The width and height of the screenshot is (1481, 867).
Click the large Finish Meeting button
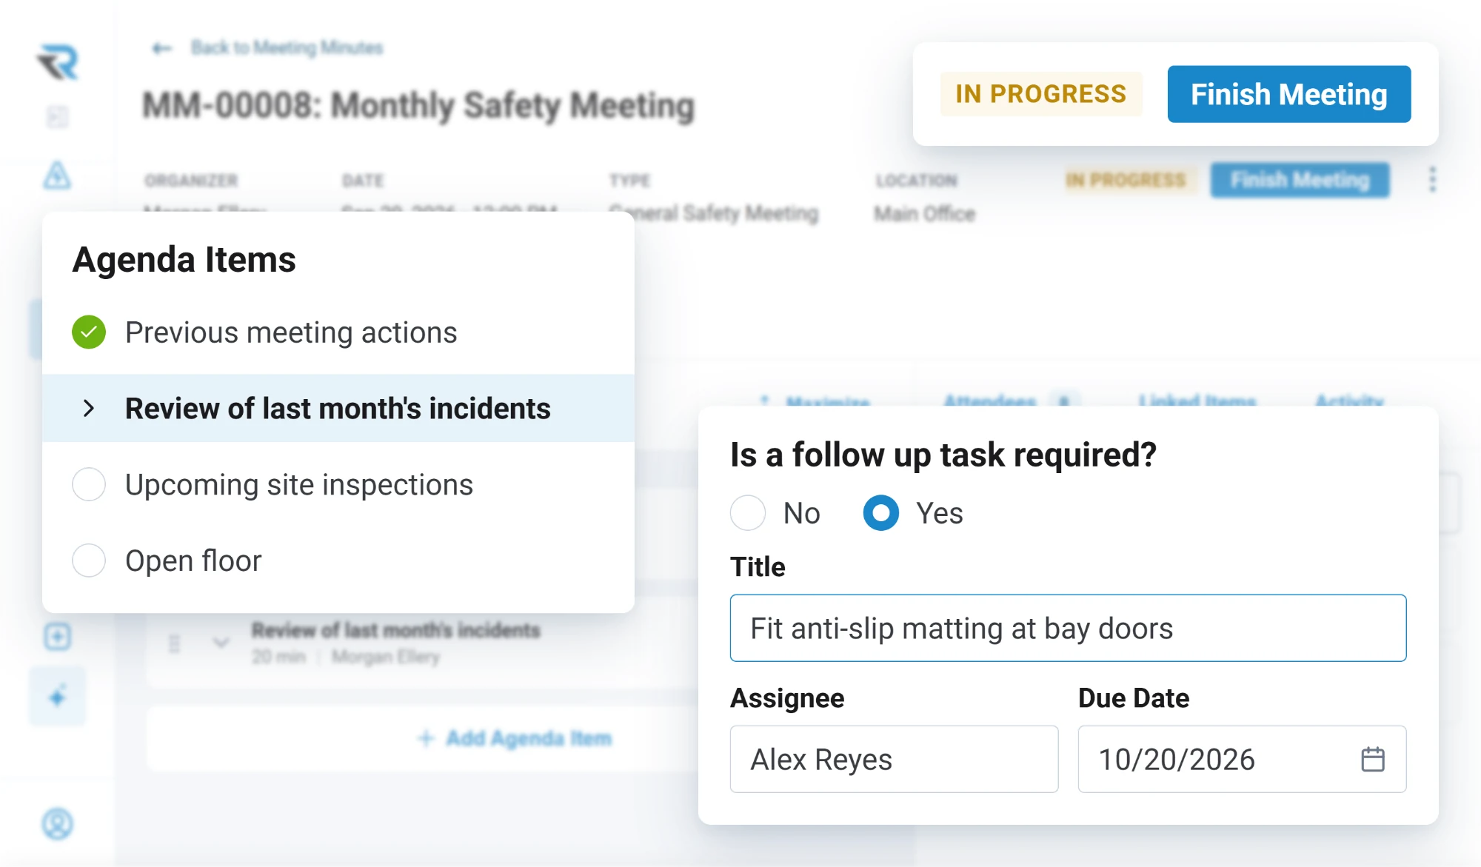pos(1288,94)
